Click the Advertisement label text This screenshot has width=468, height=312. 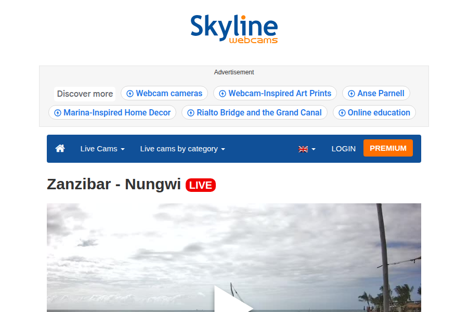click(x=234, y=72)
